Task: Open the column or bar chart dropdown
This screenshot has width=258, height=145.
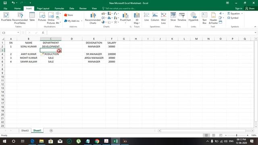Action: pos(104,13)
